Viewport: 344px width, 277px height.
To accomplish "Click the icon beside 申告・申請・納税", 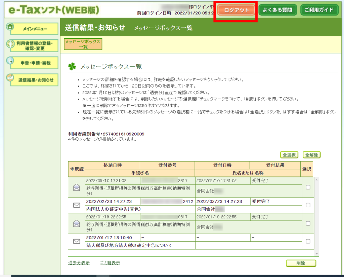I will coord(10,61).
